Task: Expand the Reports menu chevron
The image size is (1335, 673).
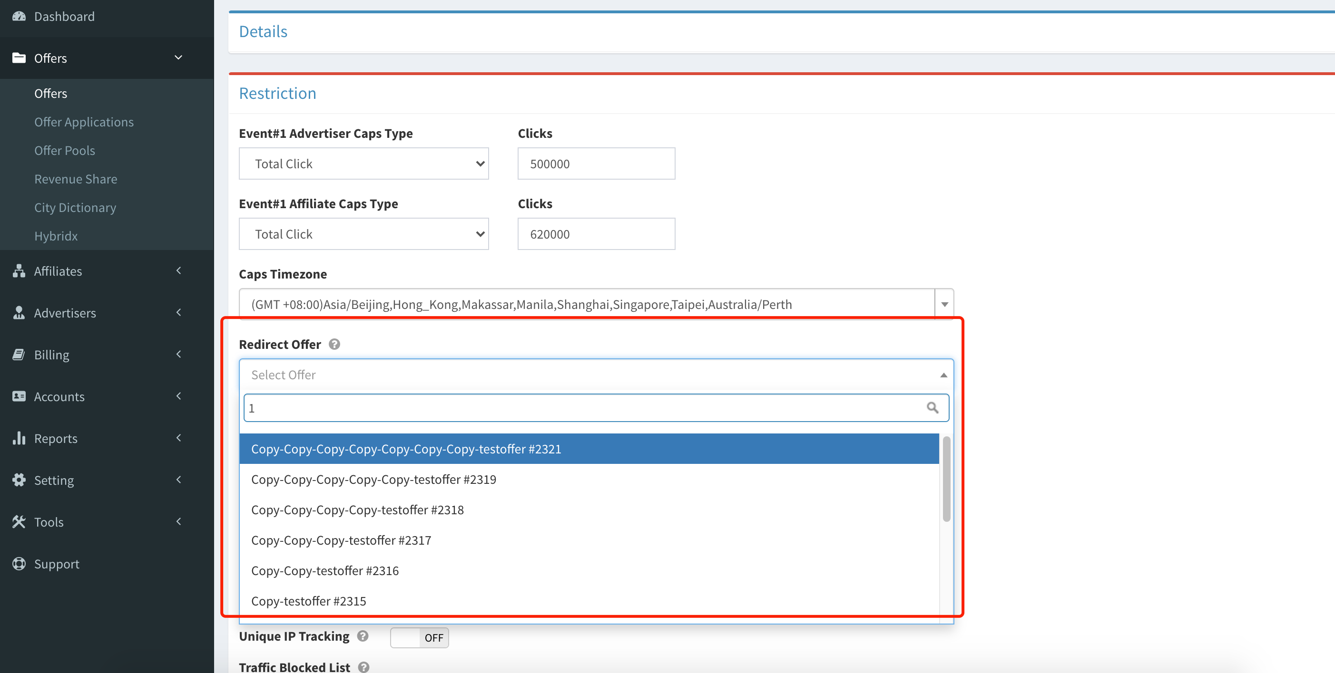Action: [x=178, y=438]
